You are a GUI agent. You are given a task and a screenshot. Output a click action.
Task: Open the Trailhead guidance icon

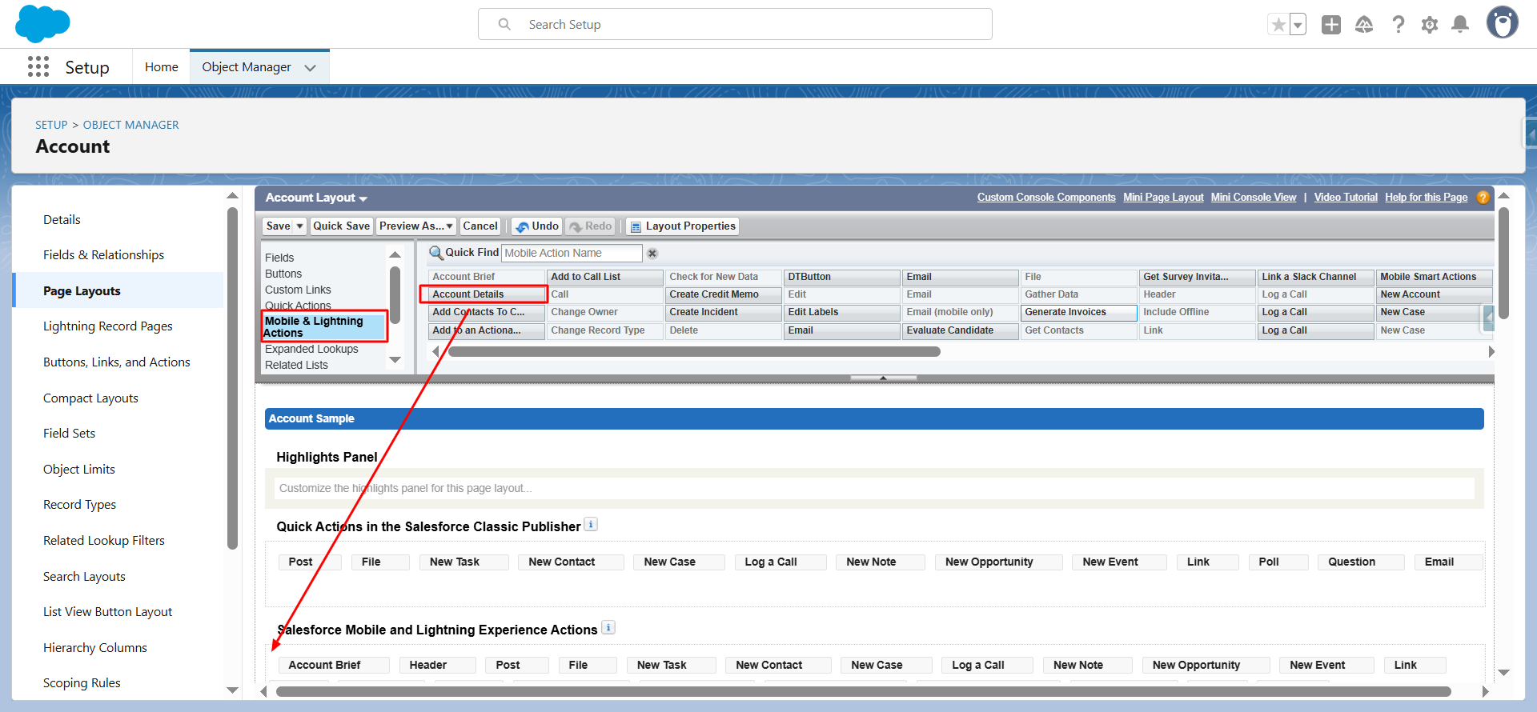pos(1364,25)
